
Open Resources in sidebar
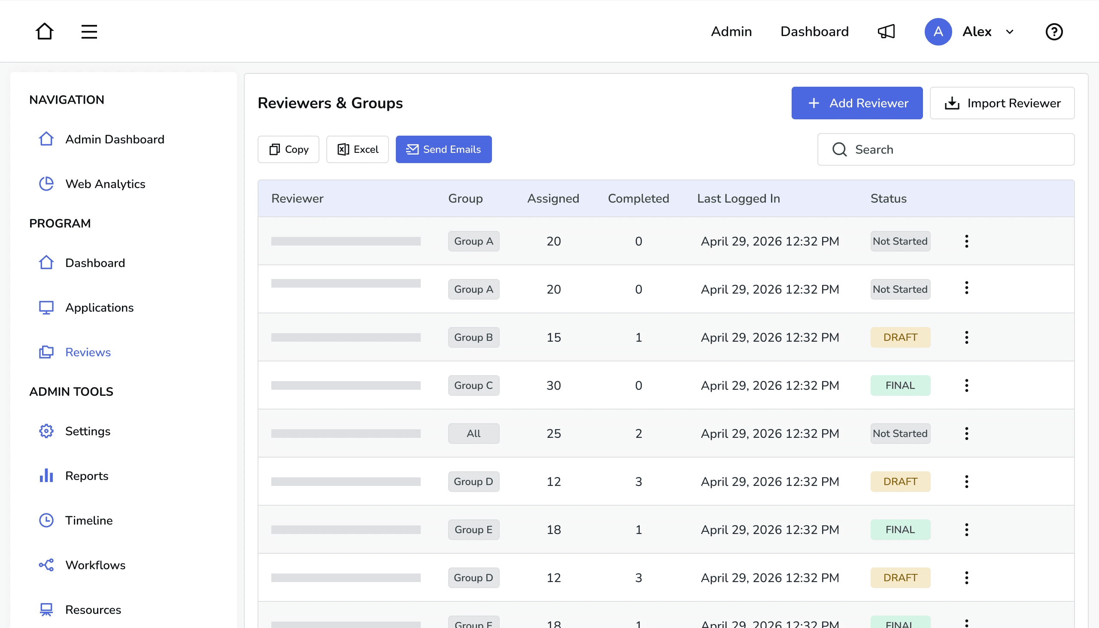tap(93, 610)
